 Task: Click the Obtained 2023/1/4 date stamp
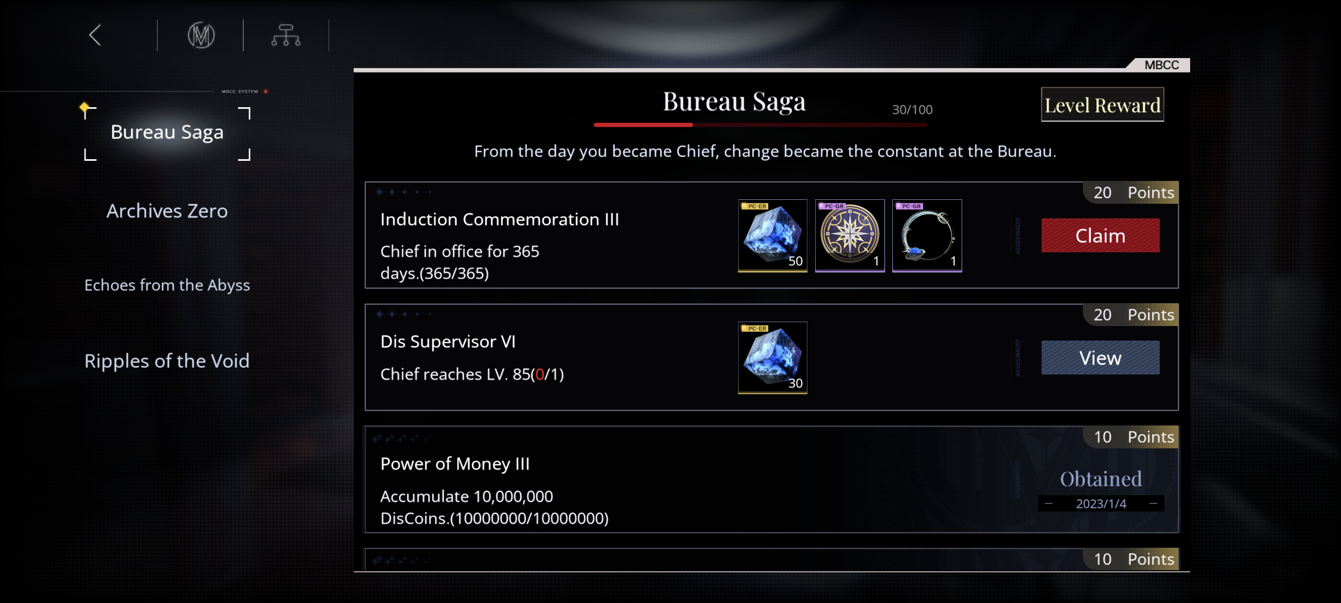(1101, 503)
